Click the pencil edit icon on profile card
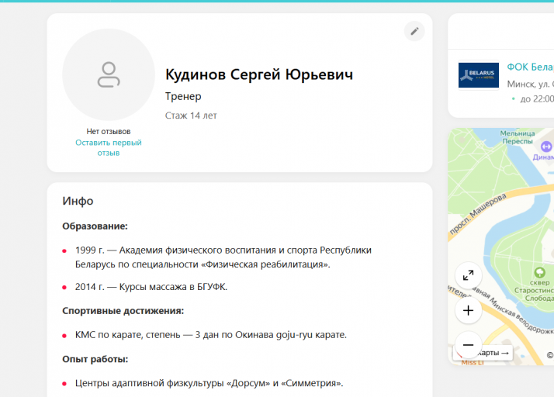 [414, 31]
